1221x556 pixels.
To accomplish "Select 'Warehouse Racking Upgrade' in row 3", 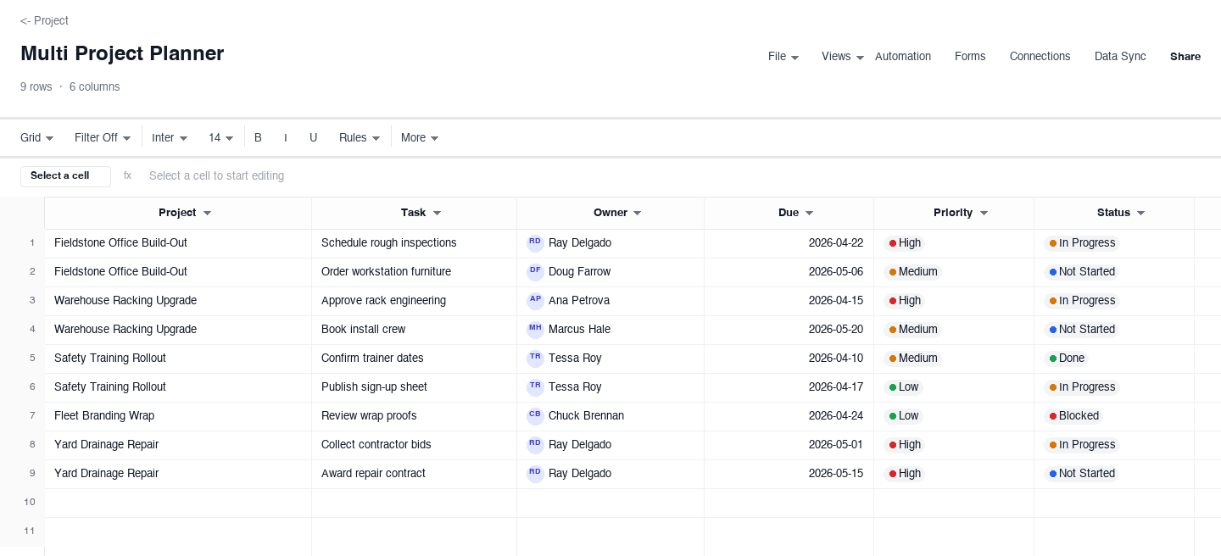I will [x=178, y=301].
